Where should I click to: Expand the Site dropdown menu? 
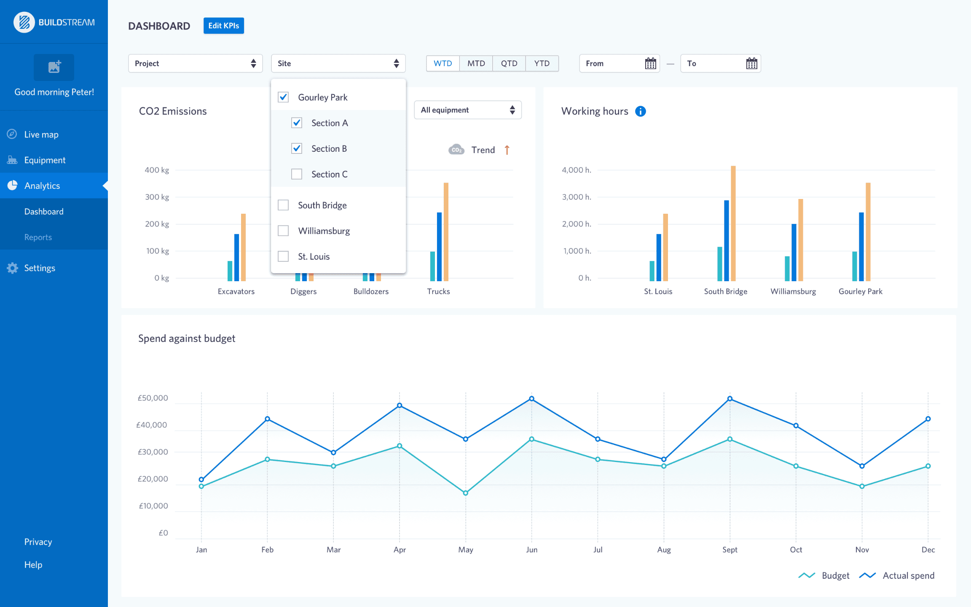[338, 63]
